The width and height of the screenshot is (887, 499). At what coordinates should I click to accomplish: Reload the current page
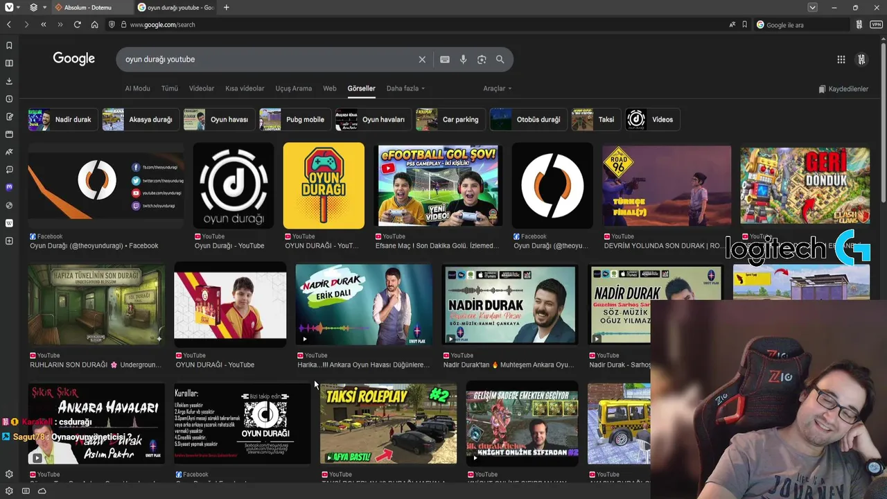point(77,24)
